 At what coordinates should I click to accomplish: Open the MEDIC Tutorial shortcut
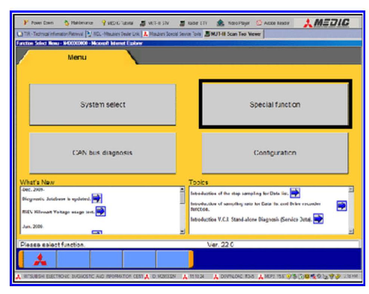(x=119, y=24)
